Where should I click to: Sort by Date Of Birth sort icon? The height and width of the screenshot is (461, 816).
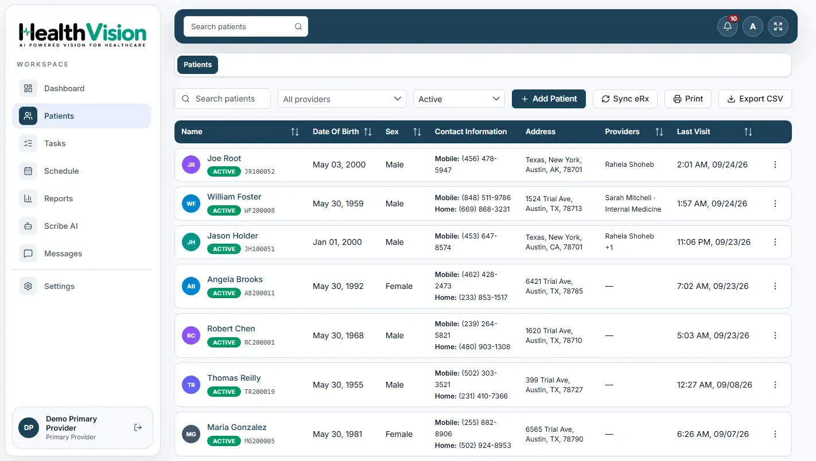click(368, 132)
